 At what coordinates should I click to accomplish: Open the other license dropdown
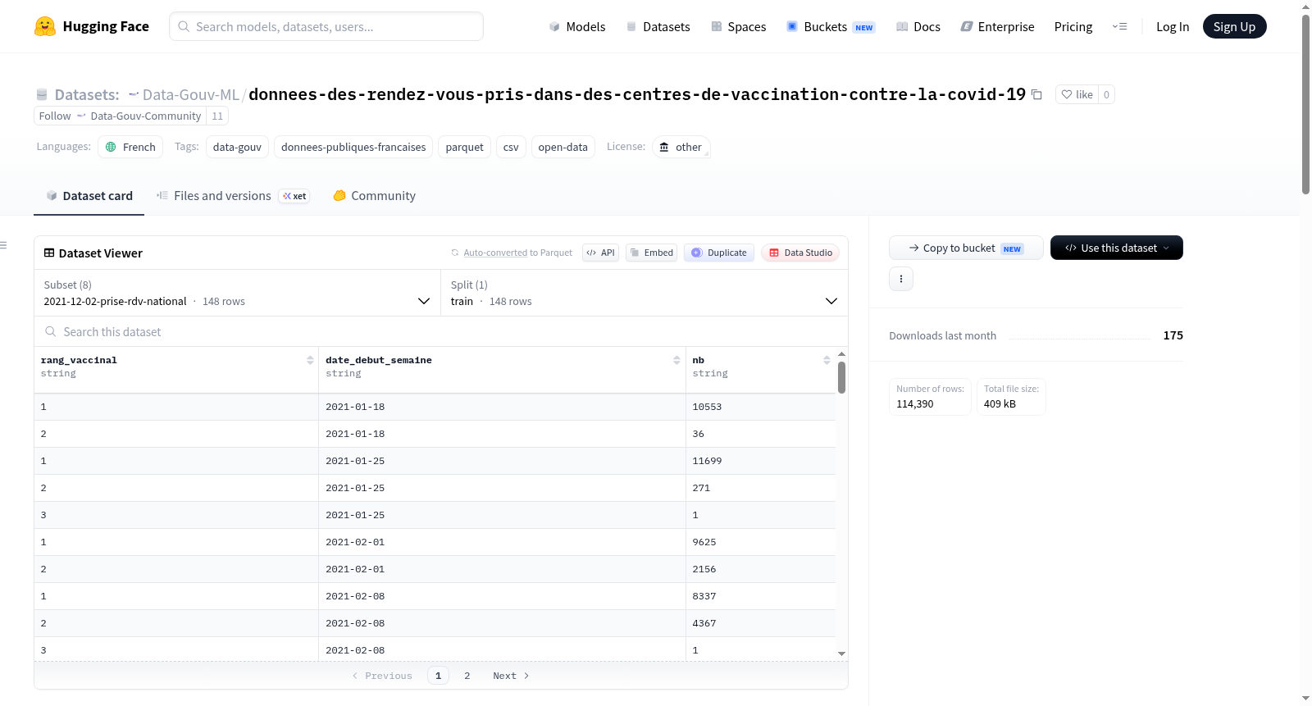click(x=681, y=147)
